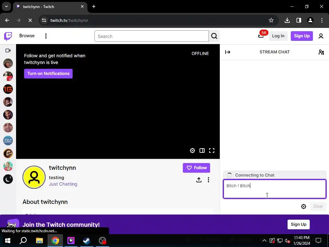329x247 pixels.
Task: Click the Twitch logo home icon
Action: coord(8,36)
